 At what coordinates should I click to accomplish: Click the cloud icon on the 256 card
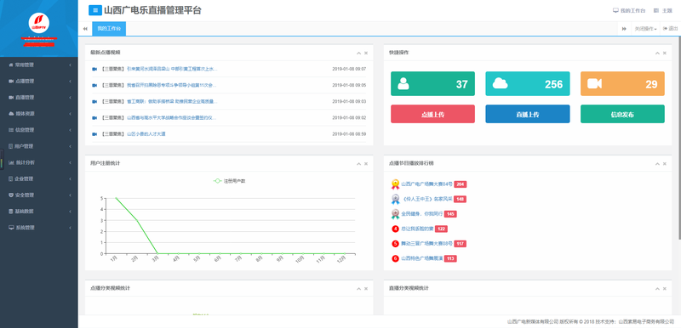(500, 83)
